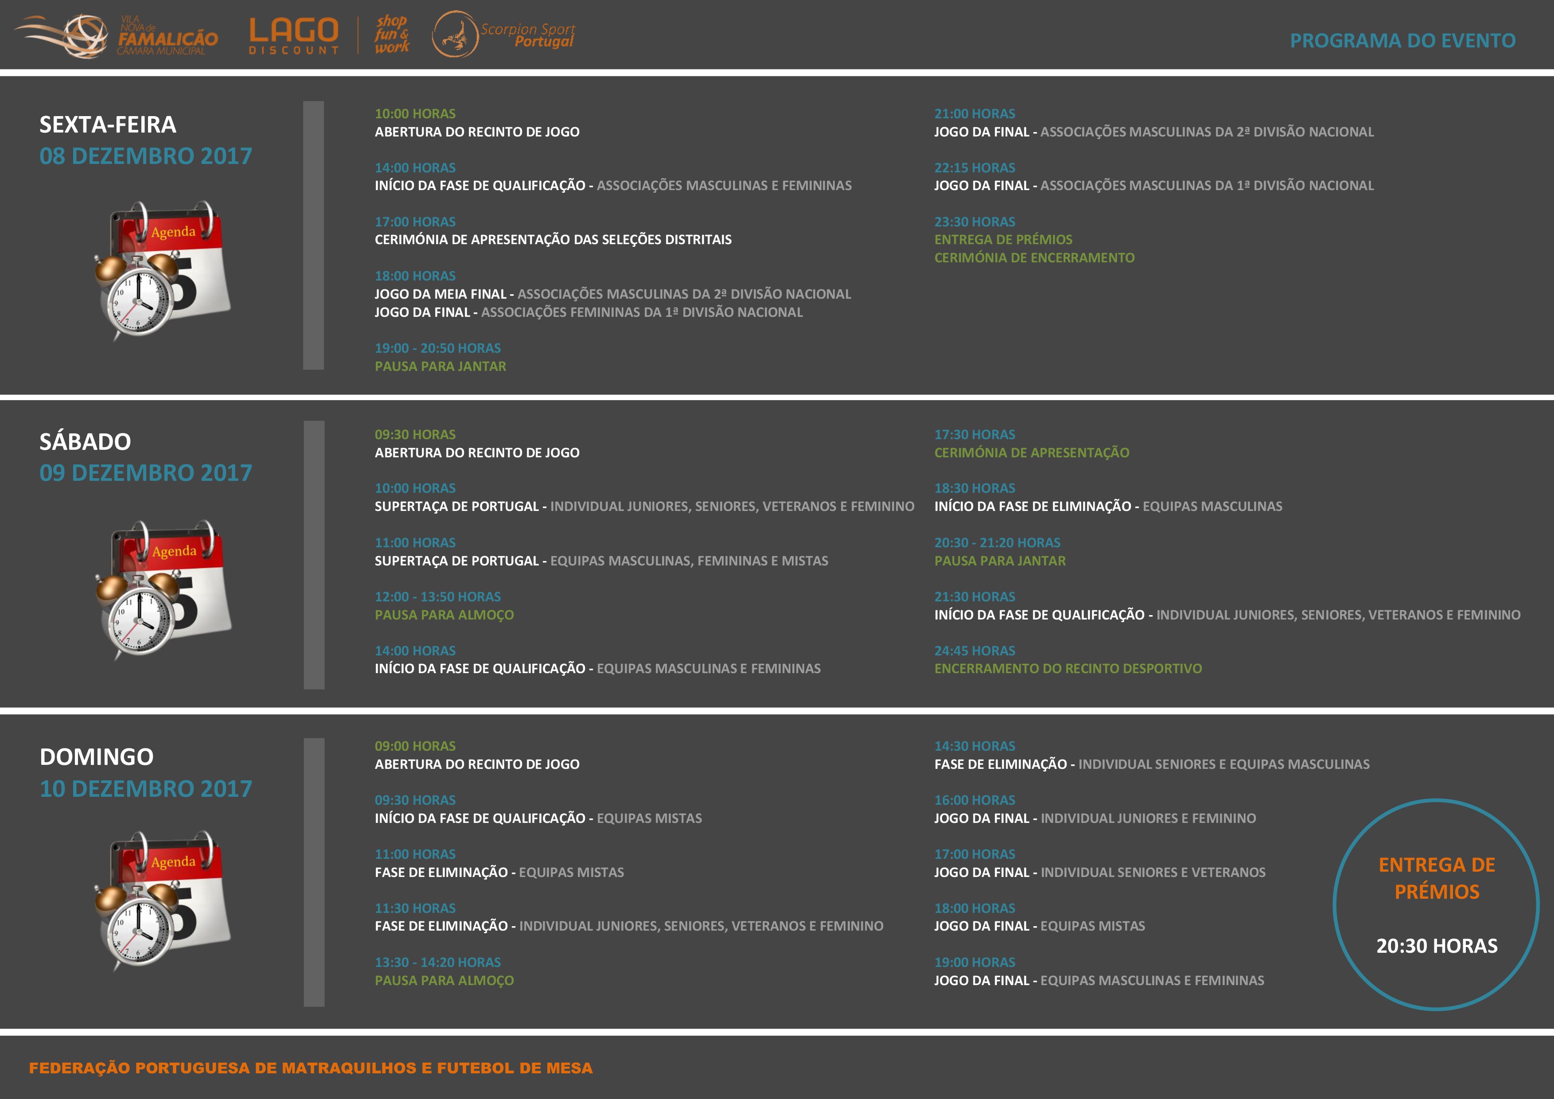Click Sunday's ABERTURA DO RECINTO DE JOGO line

point(477,765)
